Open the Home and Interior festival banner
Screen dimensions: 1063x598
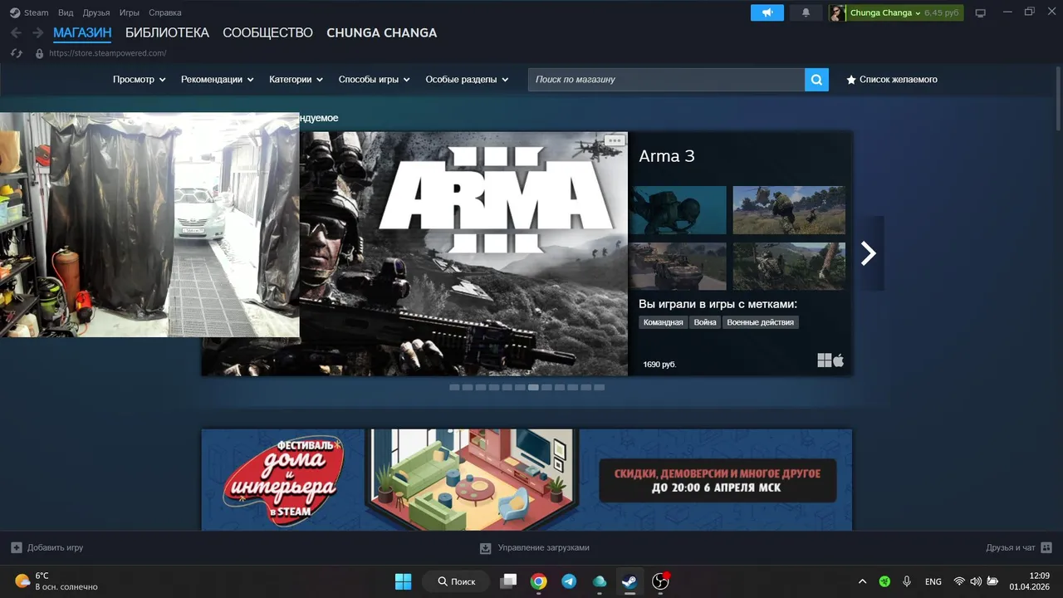[527, 479]
